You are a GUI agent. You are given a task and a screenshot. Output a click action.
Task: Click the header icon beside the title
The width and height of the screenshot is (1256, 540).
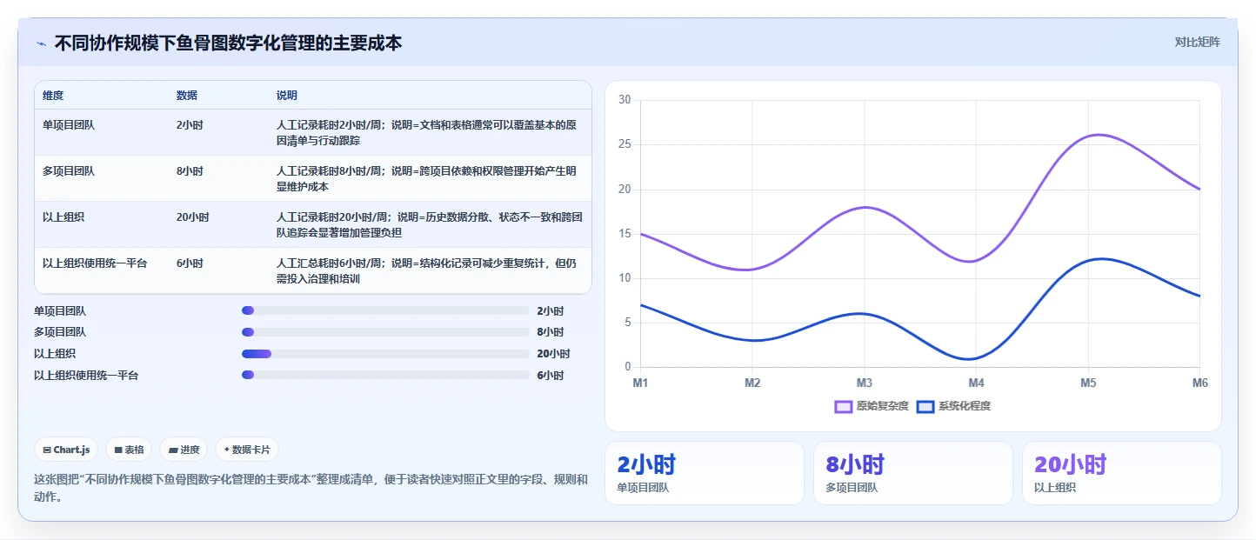pos(41,43)
